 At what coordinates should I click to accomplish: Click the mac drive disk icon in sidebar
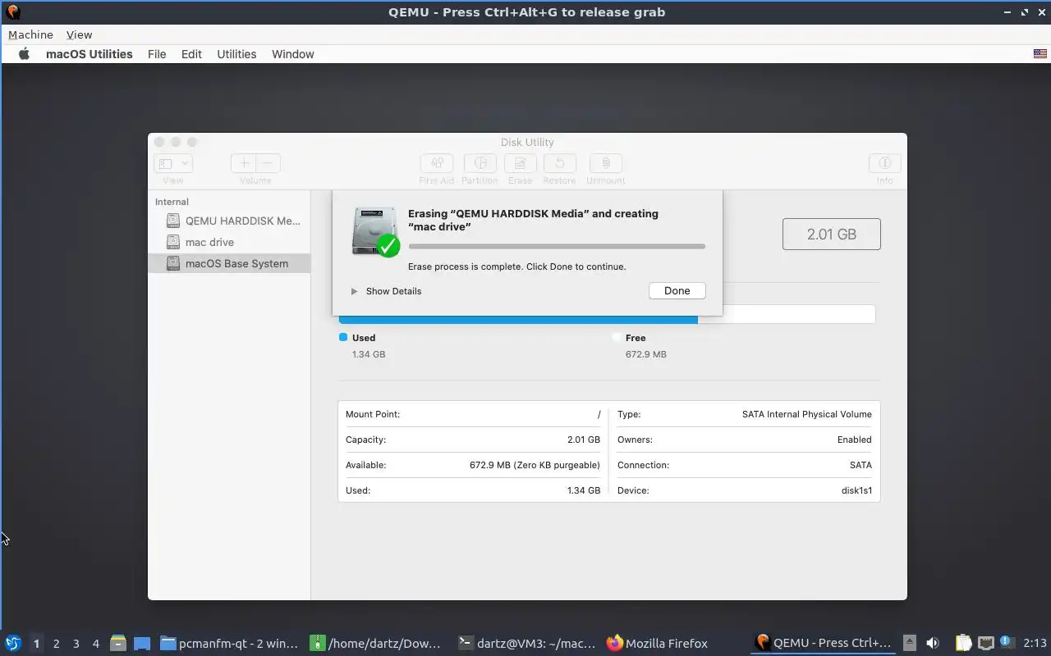coord(172,242)
